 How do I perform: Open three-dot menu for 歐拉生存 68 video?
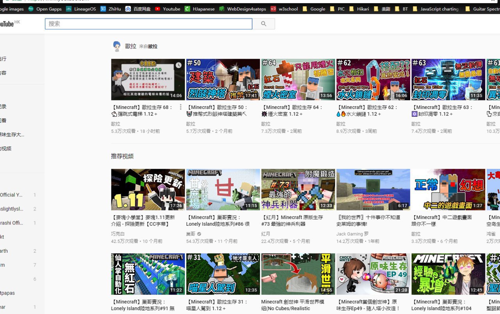[180, 107]
